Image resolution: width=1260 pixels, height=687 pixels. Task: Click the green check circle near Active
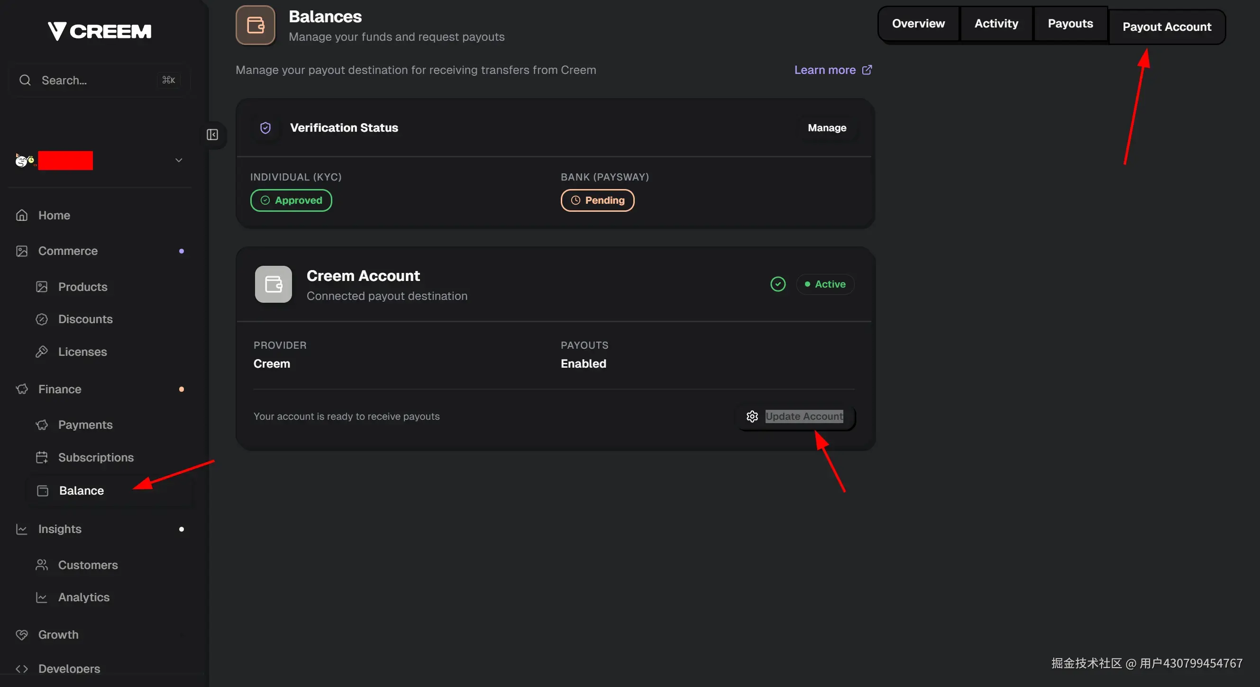778,284
